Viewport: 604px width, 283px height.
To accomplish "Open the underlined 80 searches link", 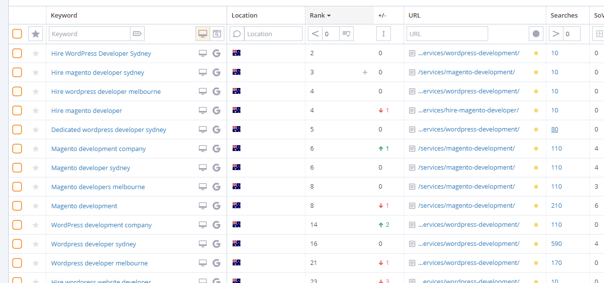I will tap(555, 130).
